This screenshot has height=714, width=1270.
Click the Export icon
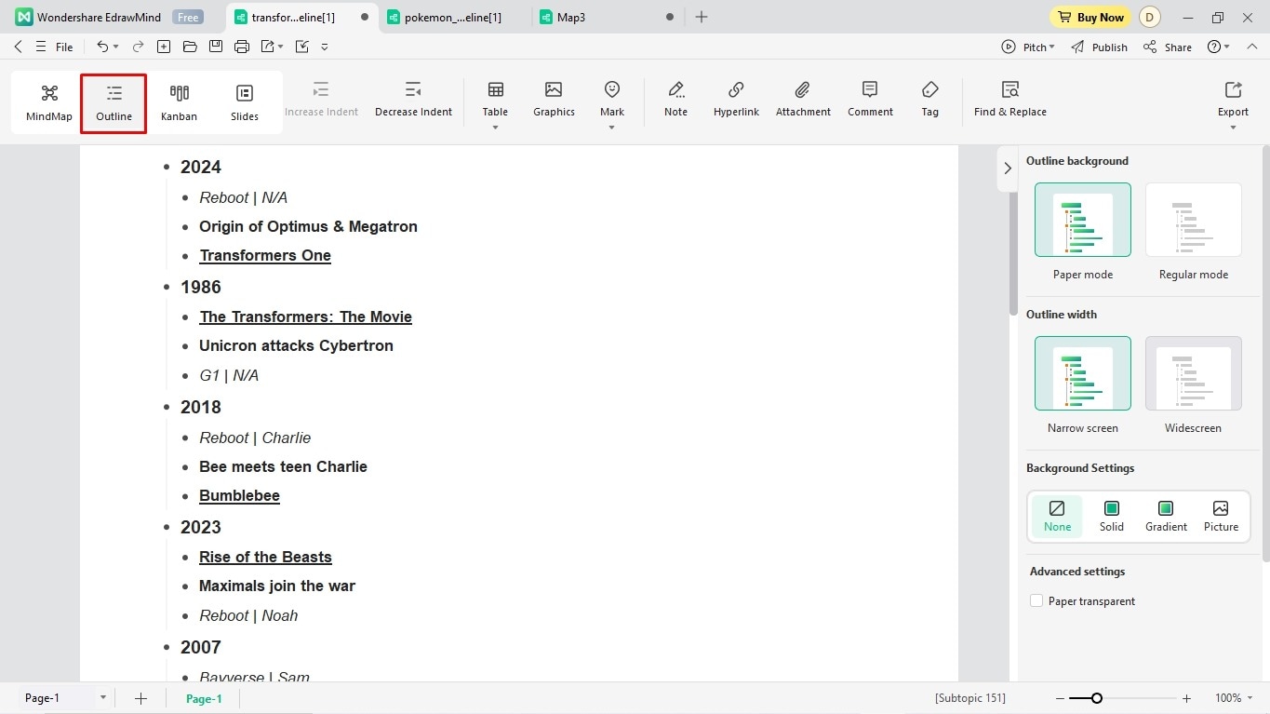(x=1233, y=89)
